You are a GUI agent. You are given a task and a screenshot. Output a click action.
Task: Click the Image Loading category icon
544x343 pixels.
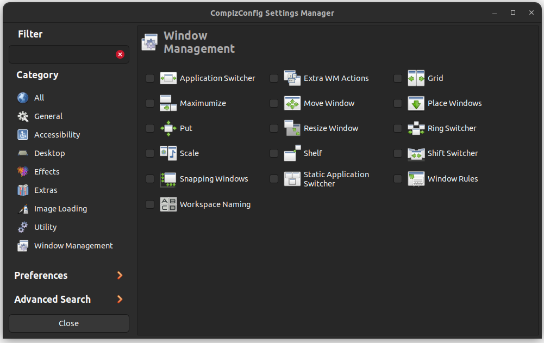(23, 209)
